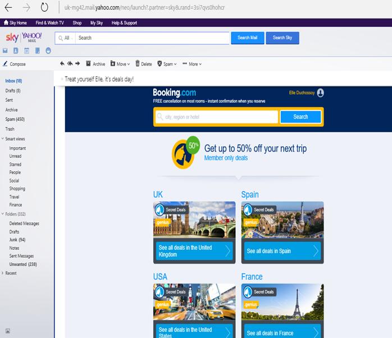Screen dimensions: 392x338
Task: Open the calendar icon
Action: click(26, 51)
